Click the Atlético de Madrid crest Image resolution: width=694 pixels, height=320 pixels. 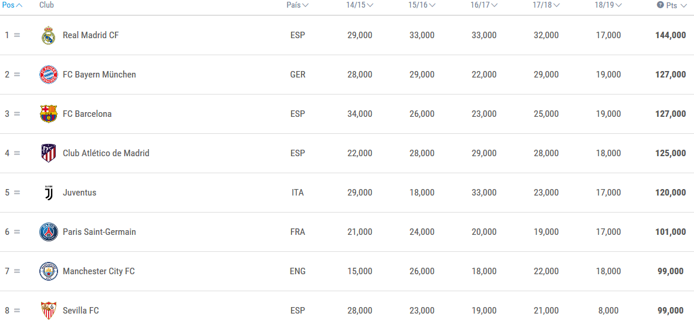[x=48, y=153]
